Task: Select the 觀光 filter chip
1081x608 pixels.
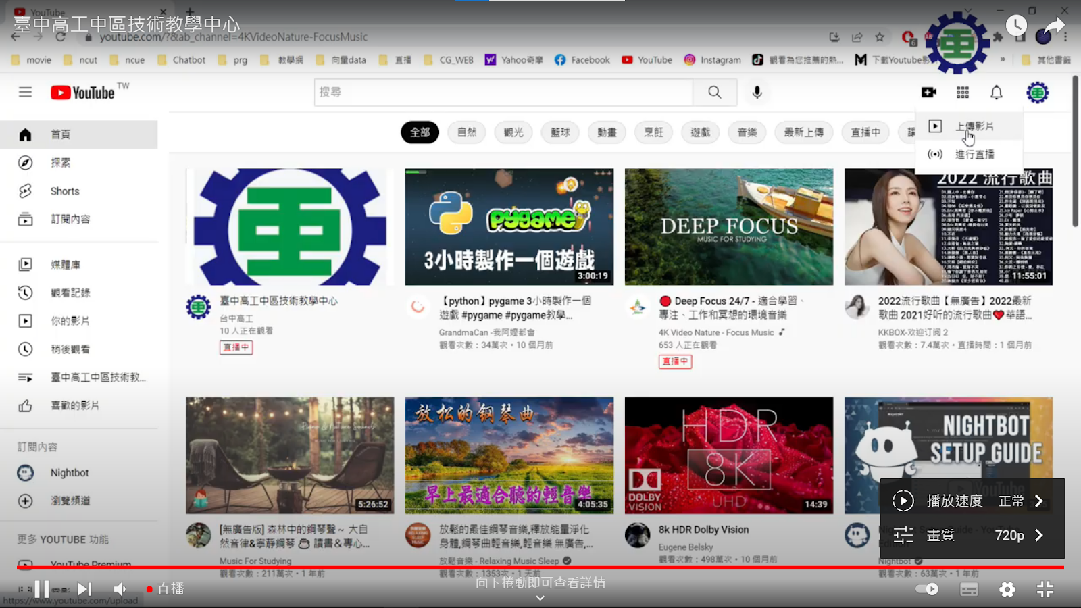Action: 513,132
